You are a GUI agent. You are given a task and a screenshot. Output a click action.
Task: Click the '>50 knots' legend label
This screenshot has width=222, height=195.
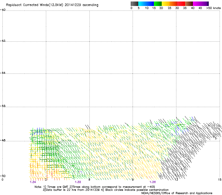(x=213, y=8)
